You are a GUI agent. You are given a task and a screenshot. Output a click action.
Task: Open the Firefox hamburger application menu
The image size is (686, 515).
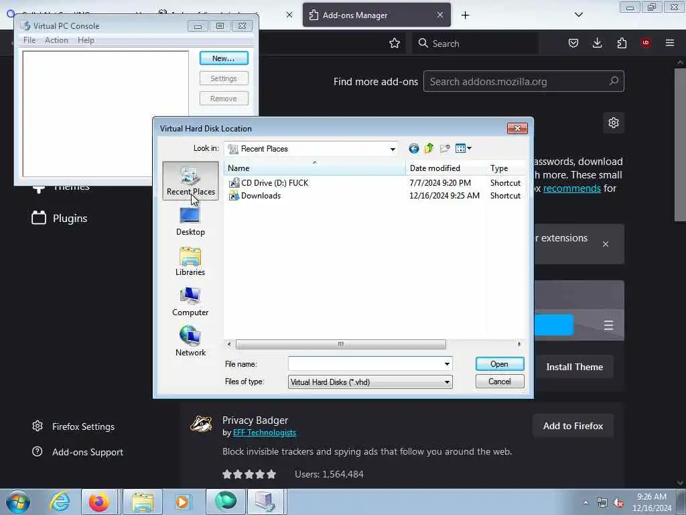tap(670, 43)
